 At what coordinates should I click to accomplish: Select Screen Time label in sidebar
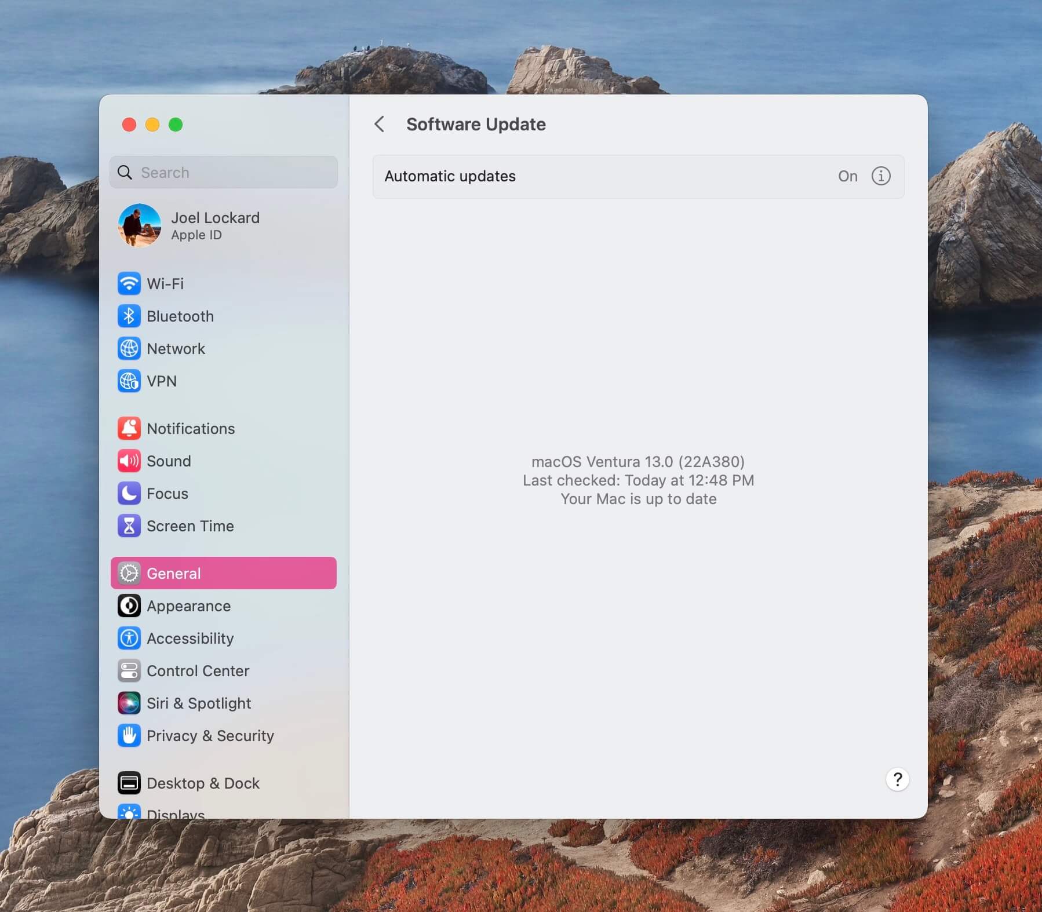pos(190,526)
